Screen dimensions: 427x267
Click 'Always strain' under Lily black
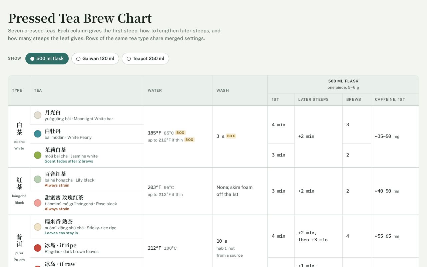tap(57, 185)
